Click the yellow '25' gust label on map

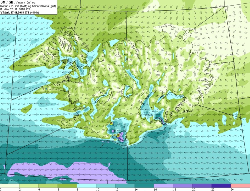(x=111, y=123)
